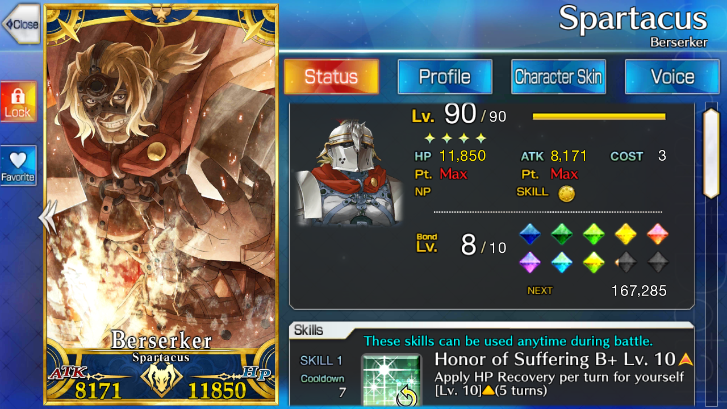Screen dimensions: 727x409
Task: Open the Profile tab
Action: click(445, 77)
